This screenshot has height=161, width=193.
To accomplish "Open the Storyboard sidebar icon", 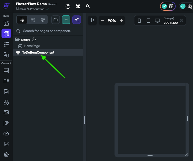I will pos(6,55).
